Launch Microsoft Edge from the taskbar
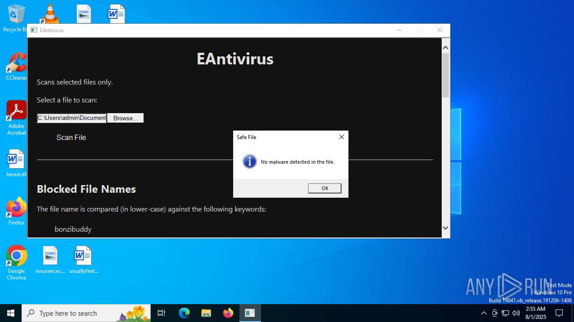Screen dimensions: 574x322 coord(184,313)
